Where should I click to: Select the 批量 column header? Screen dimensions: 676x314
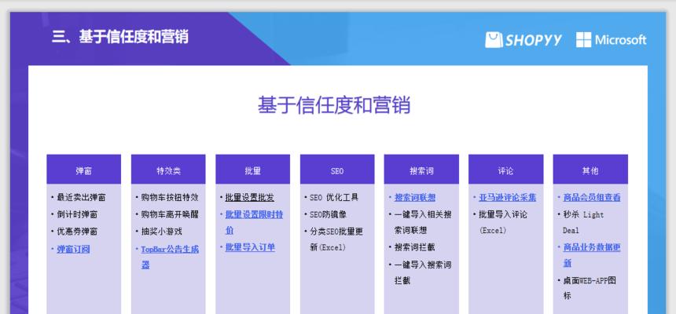coord(252,170)
